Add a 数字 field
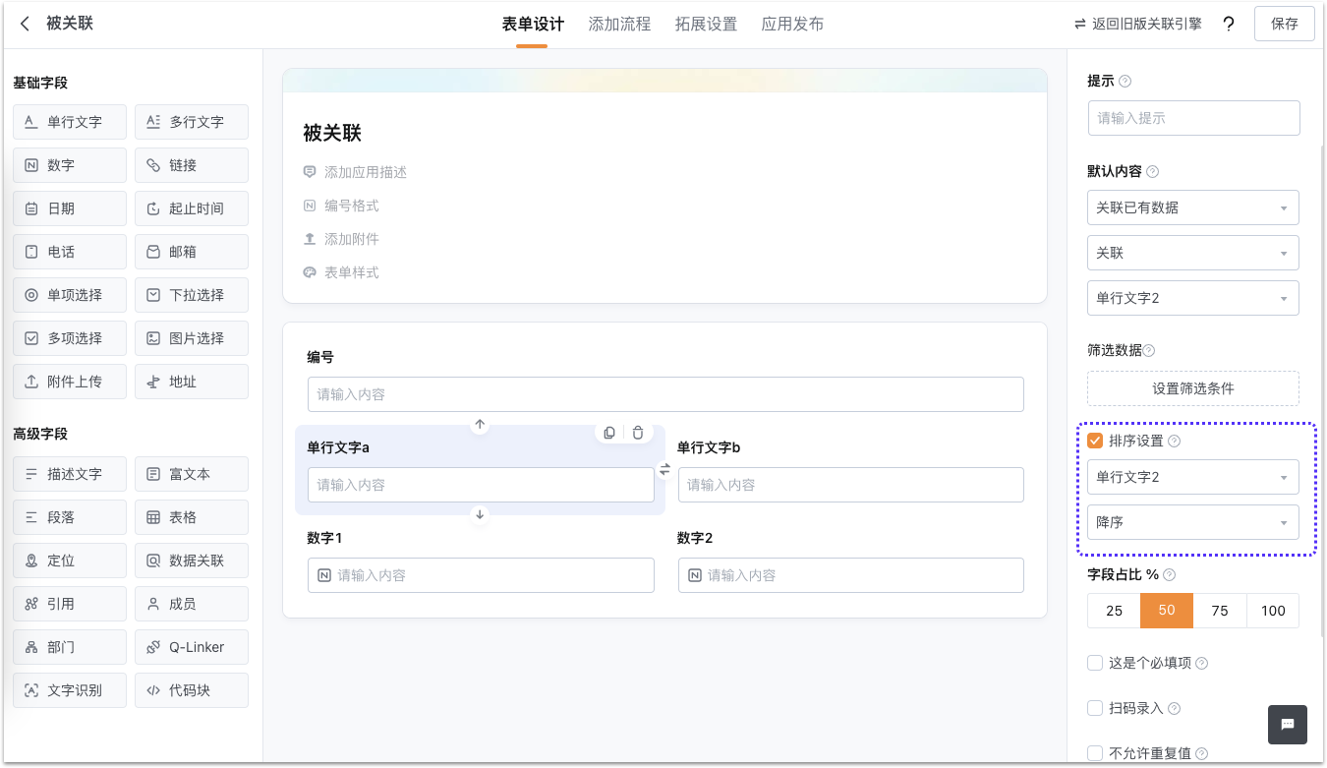The image size is (1327, 768). (70, 165)
